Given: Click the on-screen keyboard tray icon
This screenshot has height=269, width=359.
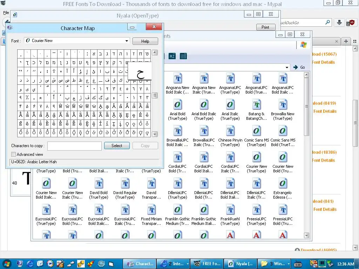Looking at the screenshot, I should [x=298, y=264].
